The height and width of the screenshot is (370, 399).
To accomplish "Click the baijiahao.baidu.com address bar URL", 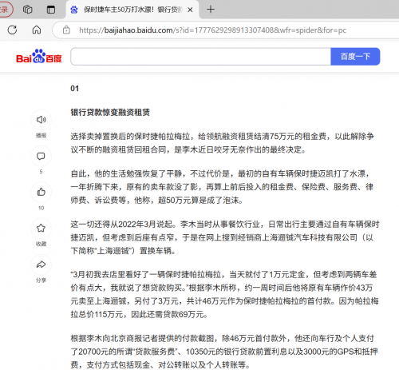I will click(212, 30).
